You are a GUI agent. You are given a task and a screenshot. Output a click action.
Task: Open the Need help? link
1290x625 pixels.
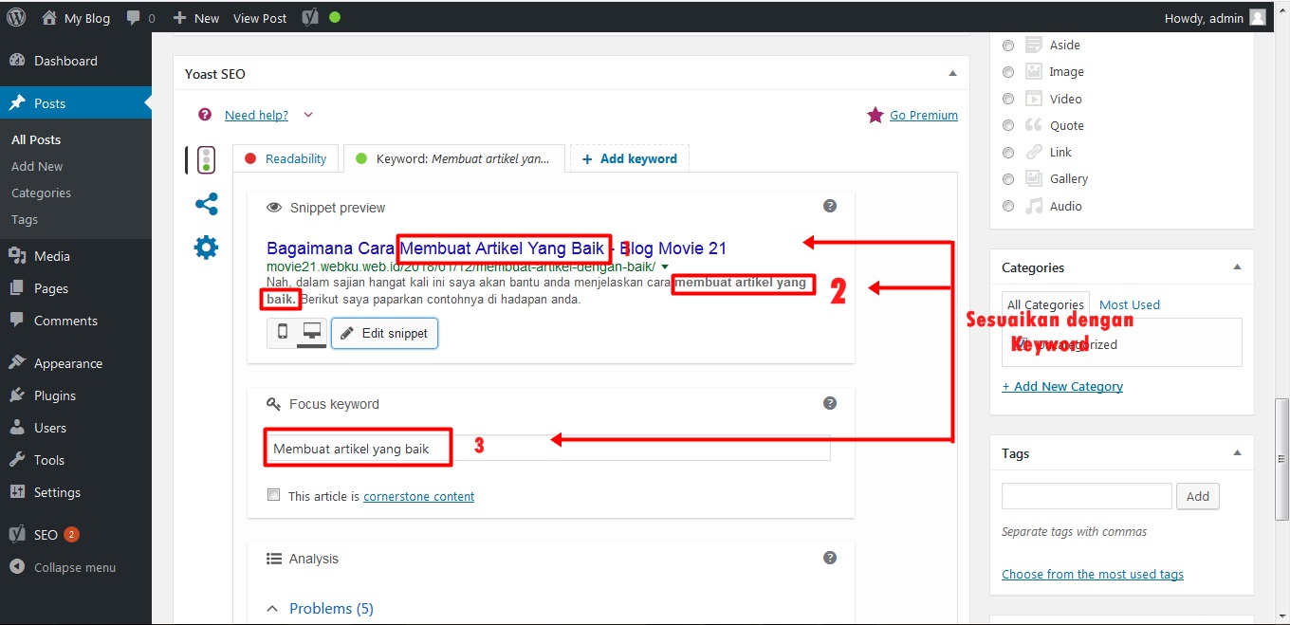(256, 115)
